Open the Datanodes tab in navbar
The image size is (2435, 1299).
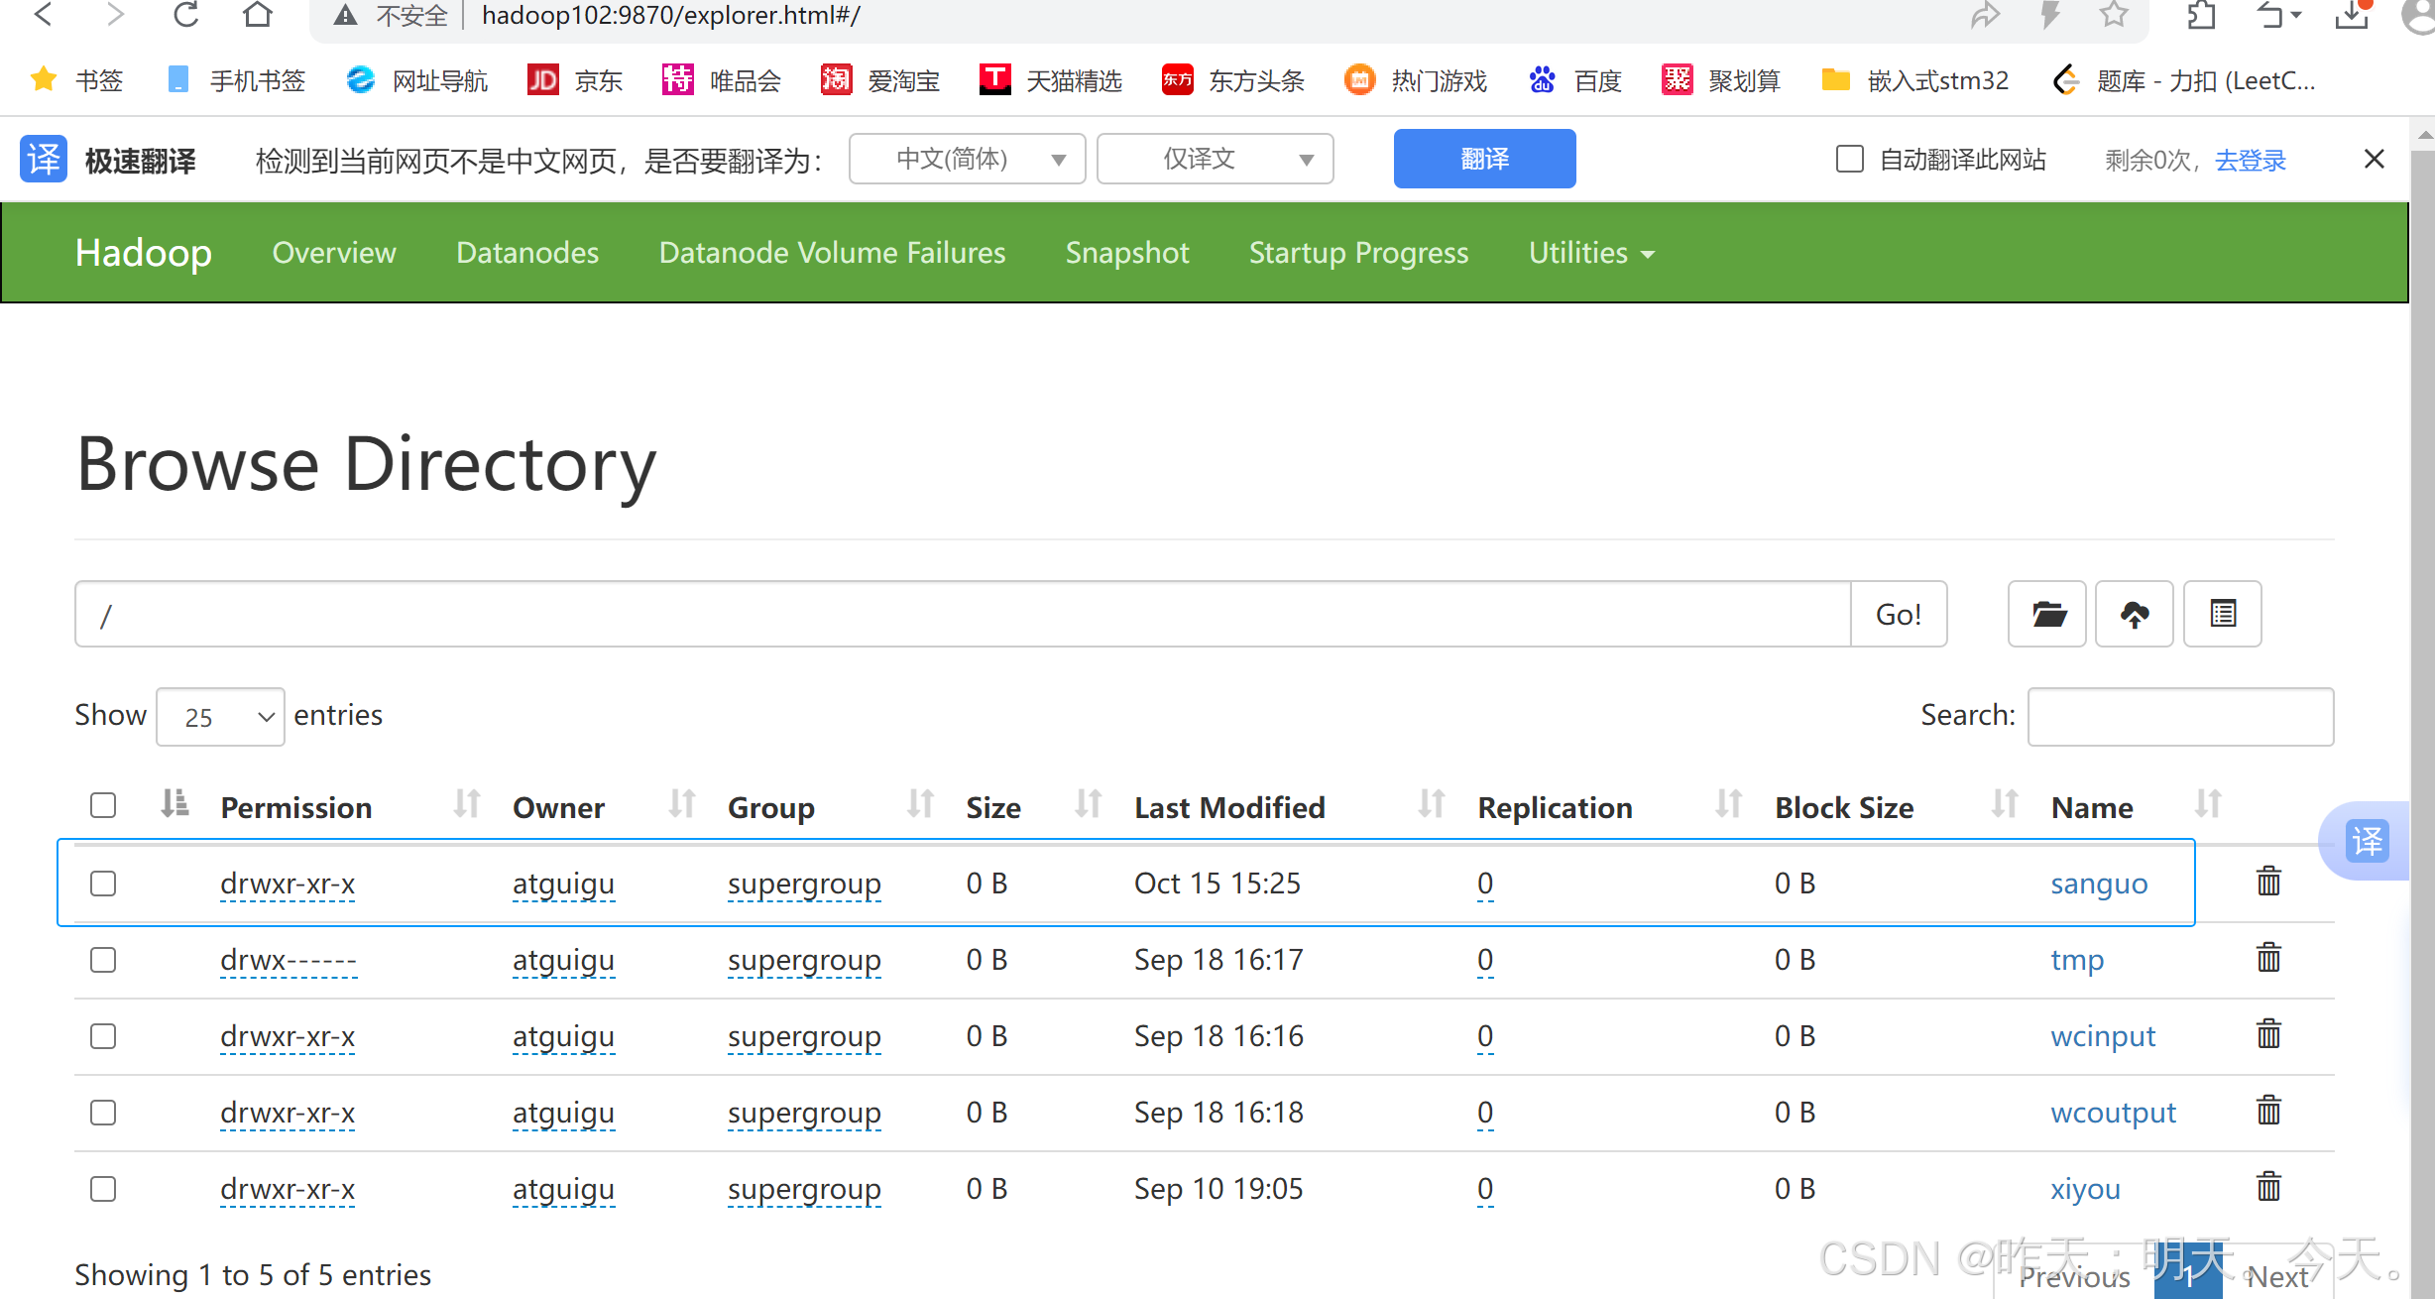coord(527,253)
